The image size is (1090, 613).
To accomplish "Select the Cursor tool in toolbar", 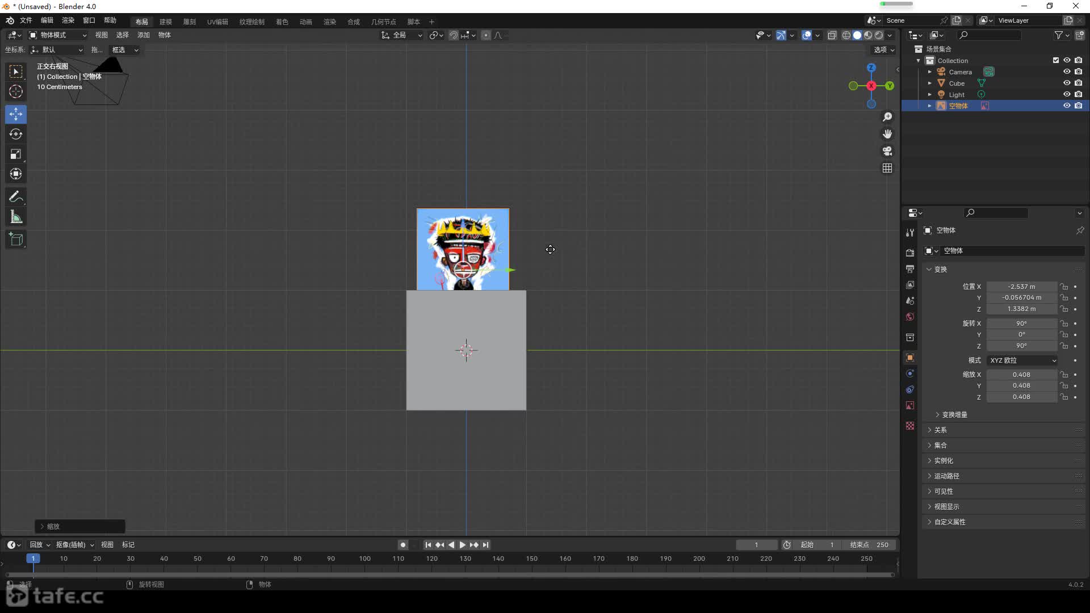I will tap(16, 91).
